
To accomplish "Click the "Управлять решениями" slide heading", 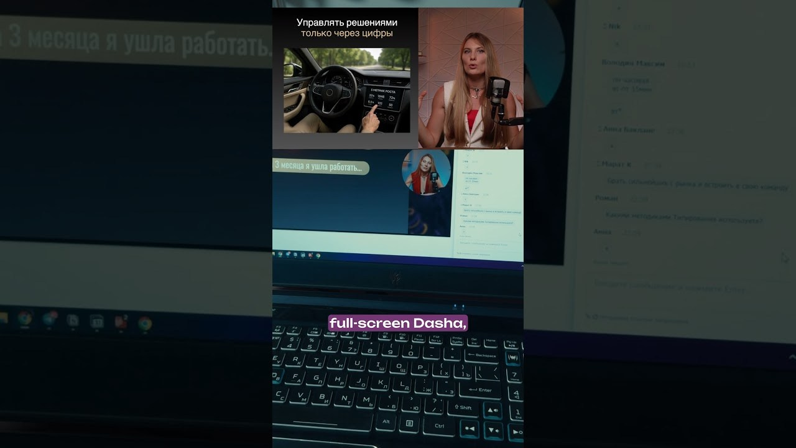I will pyautogui.click(x=346, y=22).
